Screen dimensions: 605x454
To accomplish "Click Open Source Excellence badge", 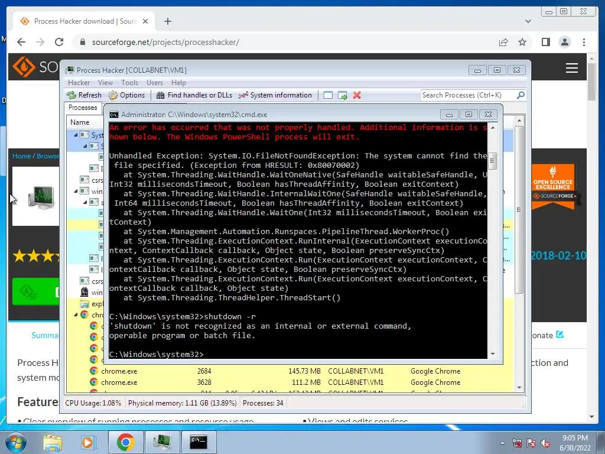I will pos(553,187).
